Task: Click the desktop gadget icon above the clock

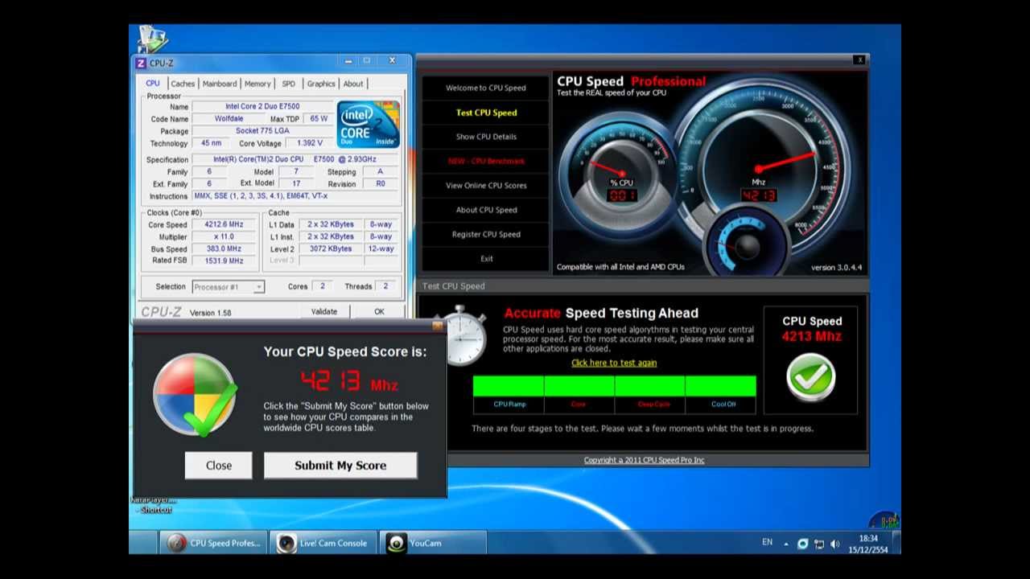Action: click(x=883, y=520)
